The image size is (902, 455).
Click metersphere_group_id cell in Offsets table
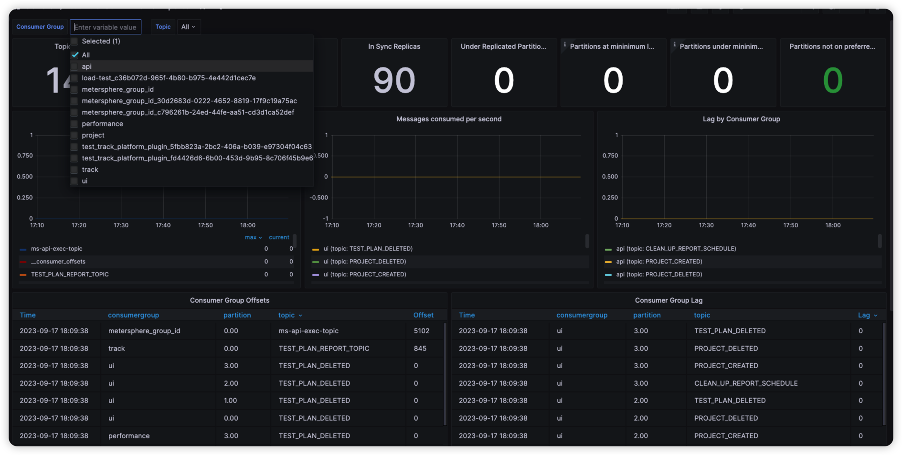tap(144, 331)
